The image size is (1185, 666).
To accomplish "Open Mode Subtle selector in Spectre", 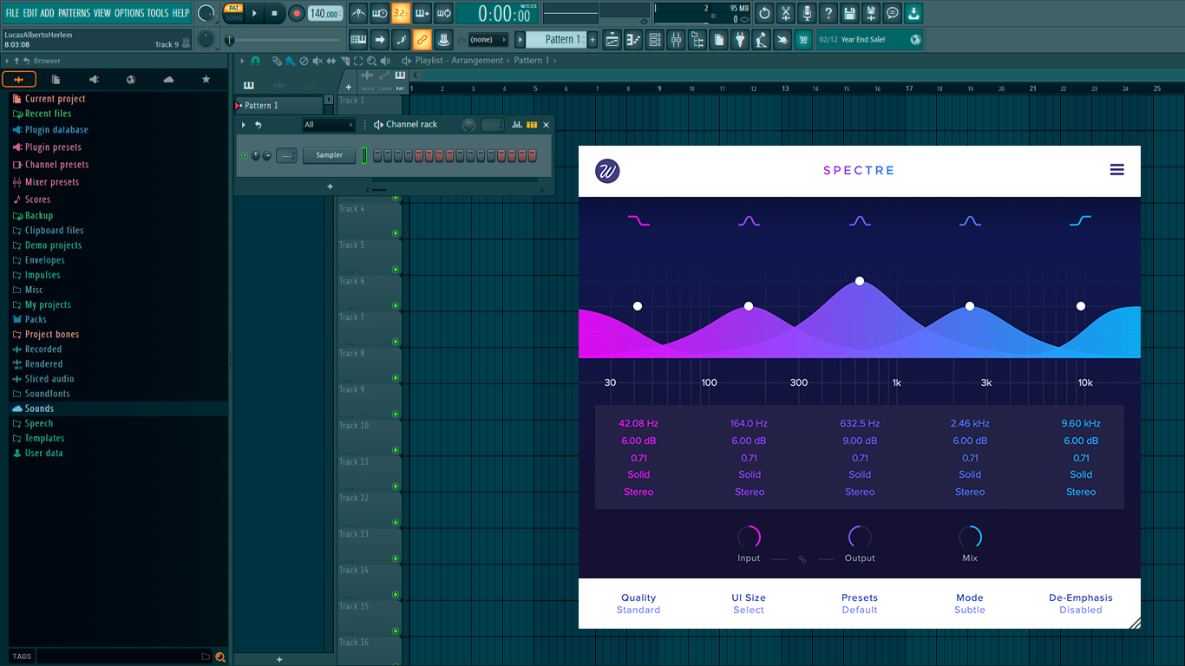I will coord(970,604).
